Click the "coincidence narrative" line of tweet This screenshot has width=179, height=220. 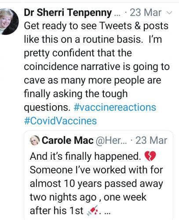tap(97, 67)
